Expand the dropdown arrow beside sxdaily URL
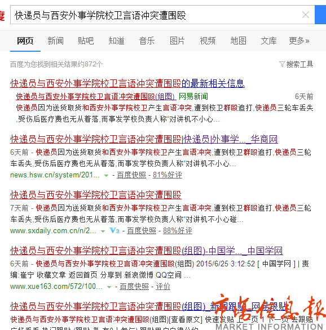Image resolution: width=326 pixels, height=330 pixels. pos(103,231)
